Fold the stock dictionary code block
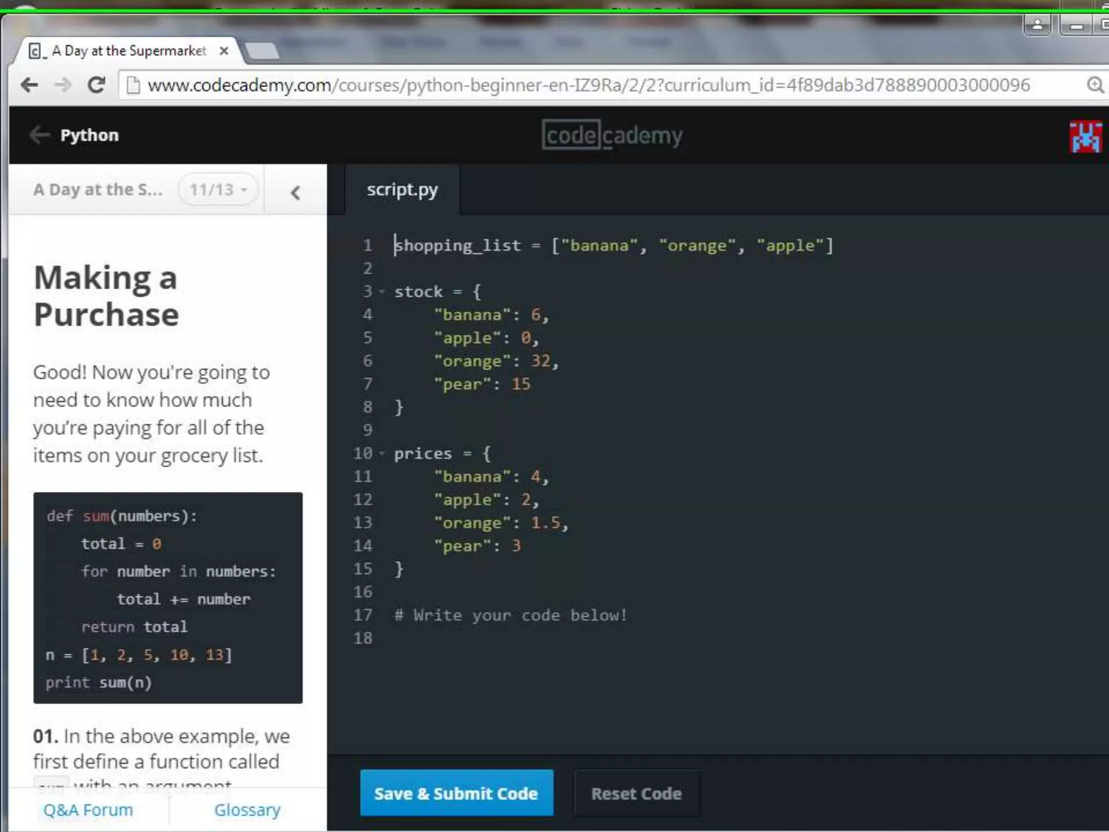The image size is (1109, 832). click(382, 292)
